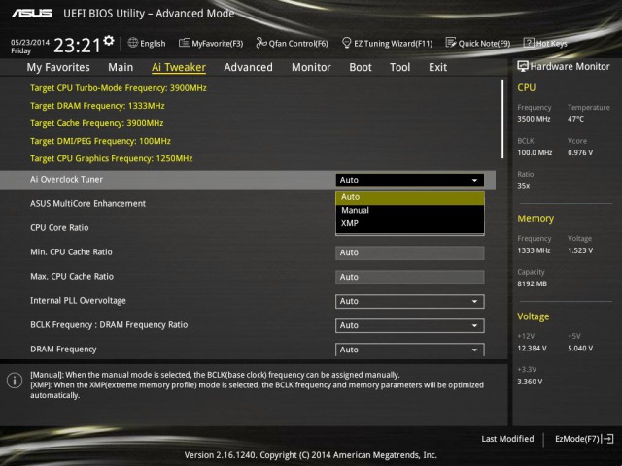Collapse the Ai Overclock Tuner dropdown
622x466 pixels.
[410, 180]
